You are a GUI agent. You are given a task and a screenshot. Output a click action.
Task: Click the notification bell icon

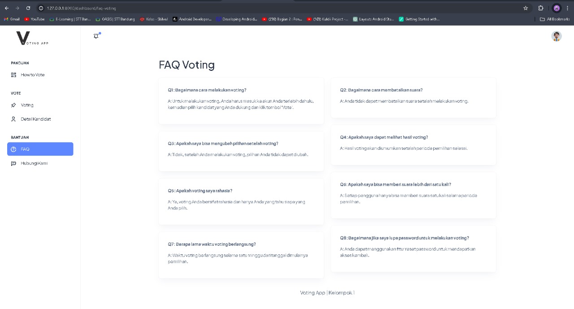click(x=96, y=36)
